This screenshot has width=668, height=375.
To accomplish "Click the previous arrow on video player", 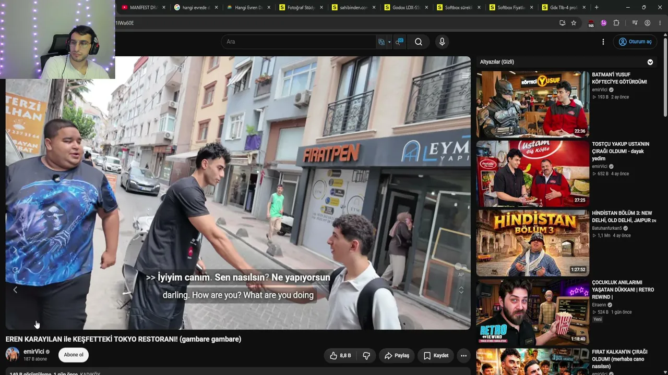I will coord(15,290).
